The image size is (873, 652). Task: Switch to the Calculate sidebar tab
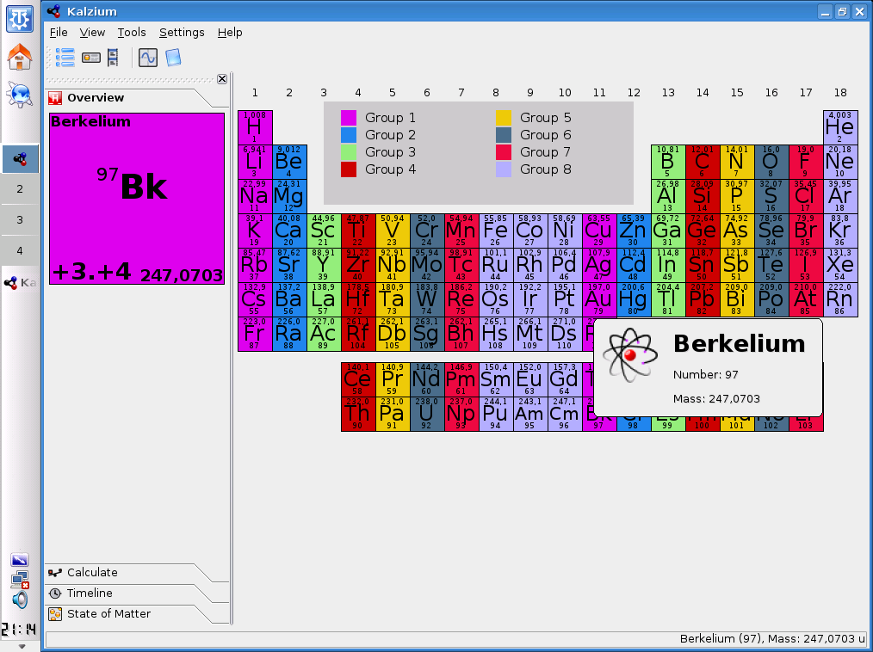click(x=128, y=573)
